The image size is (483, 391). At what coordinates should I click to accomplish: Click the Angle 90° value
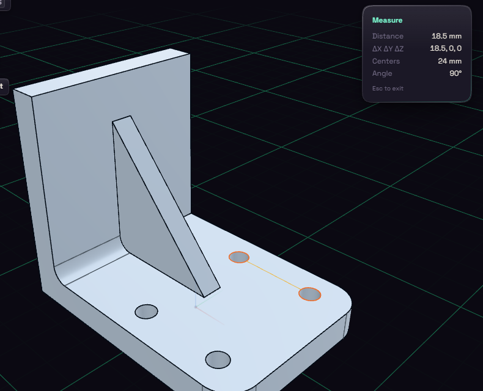(x=455, y=73)
